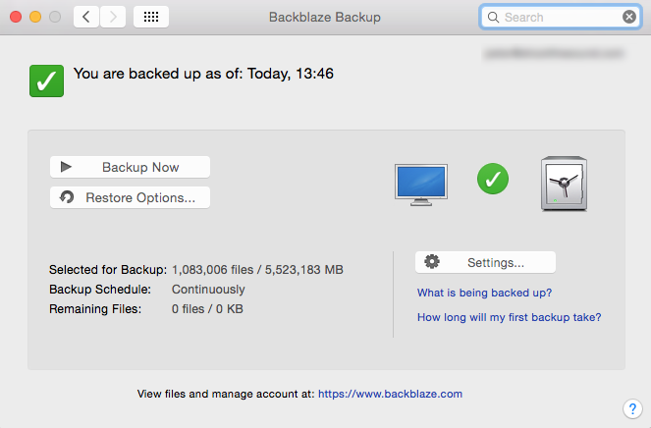
Task: Click the 'Backup Schedule:' label
Action: point(100,290)
